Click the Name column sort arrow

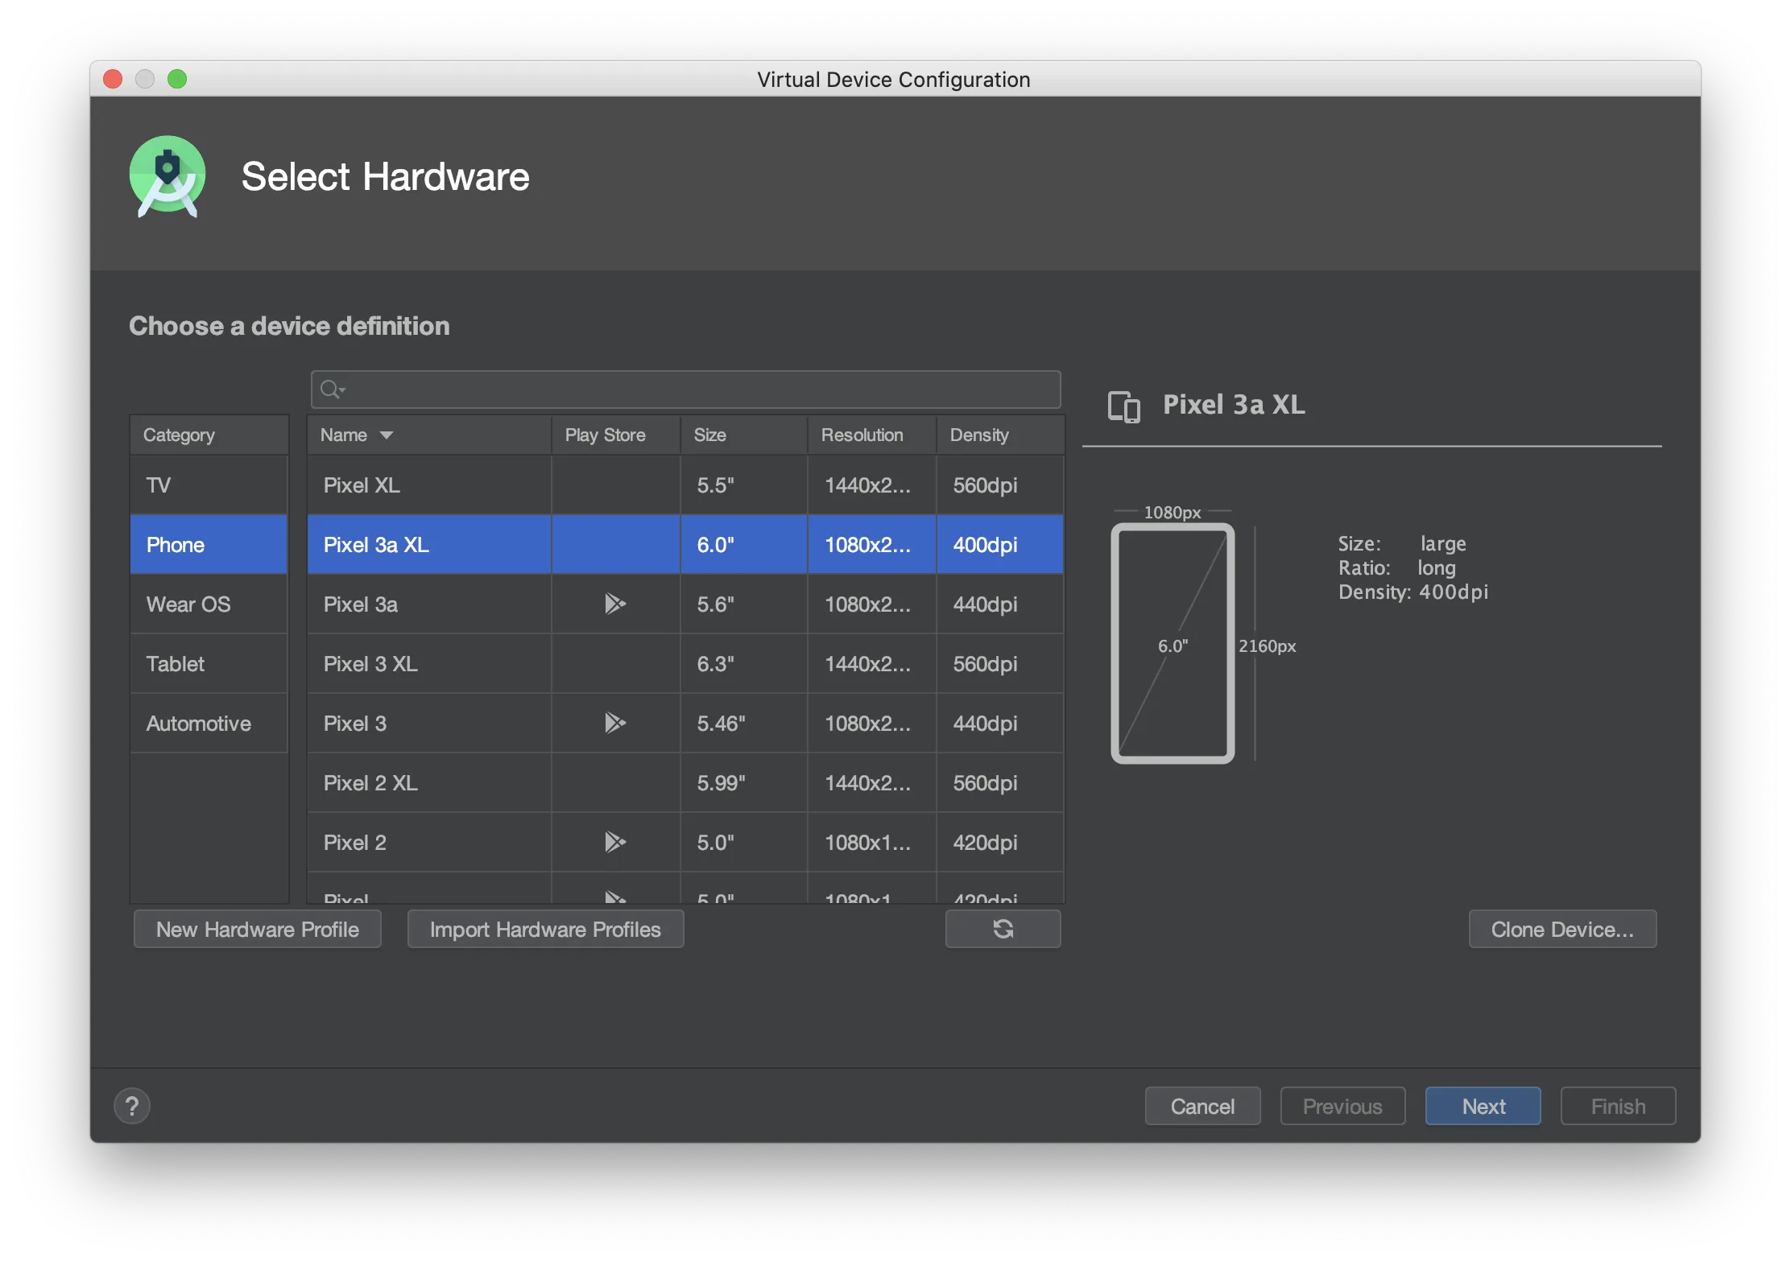387,435
